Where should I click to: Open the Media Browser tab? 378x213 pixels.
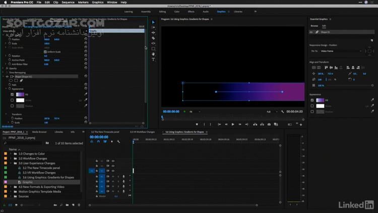point(39,132)
